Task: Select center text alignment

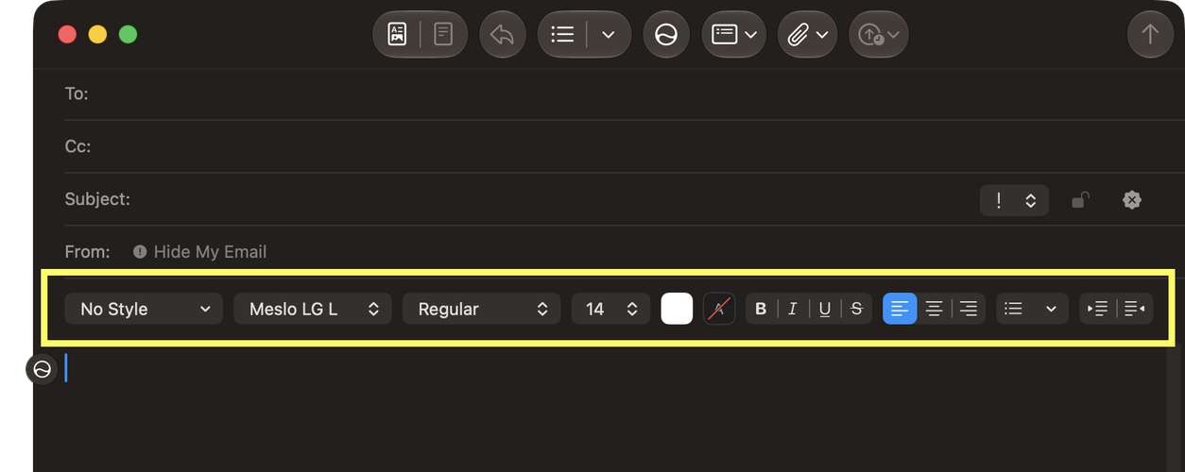Action: [934, 309]
